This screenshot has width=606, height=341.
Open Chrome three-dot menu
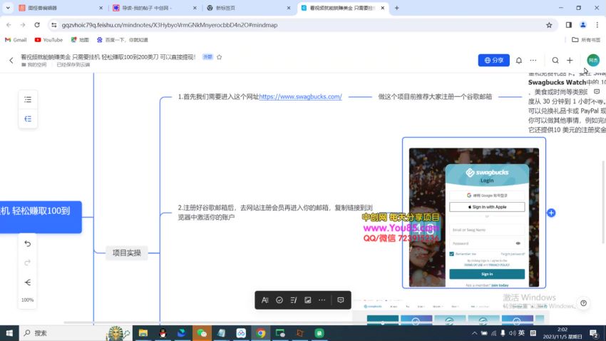coord(597,25)
